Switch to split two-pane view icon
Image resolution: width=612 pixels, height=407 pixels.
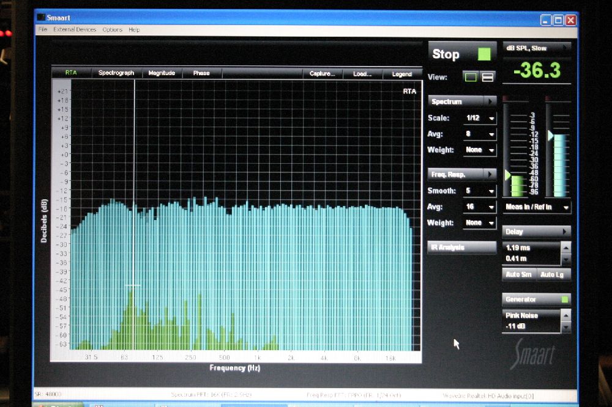pyautogui.click(x=488, y=77)
